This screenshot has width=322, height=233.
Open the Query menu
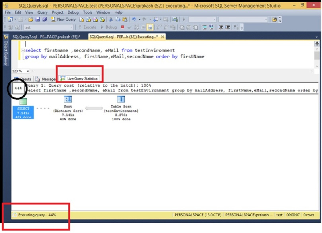42,12
